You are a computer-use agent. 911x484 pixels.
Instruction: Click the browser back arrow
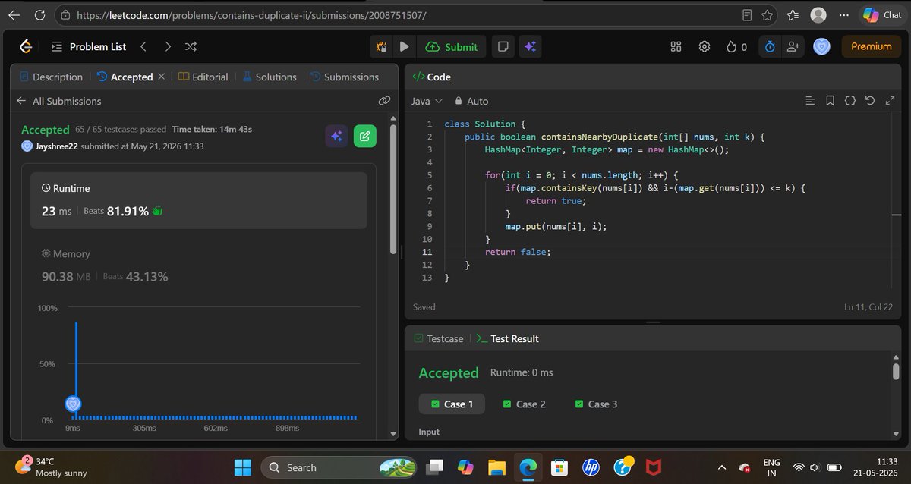click(x=14, y=14)
